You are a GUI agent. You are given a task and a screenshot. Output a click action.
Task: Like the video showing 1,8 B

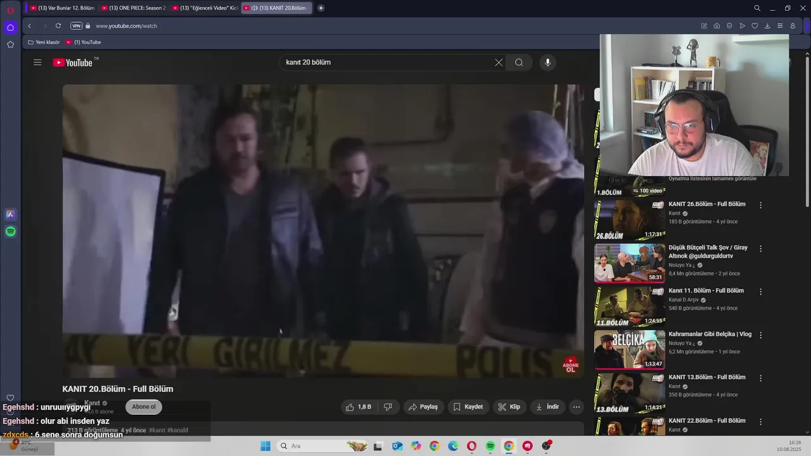[x=359, y=407]
